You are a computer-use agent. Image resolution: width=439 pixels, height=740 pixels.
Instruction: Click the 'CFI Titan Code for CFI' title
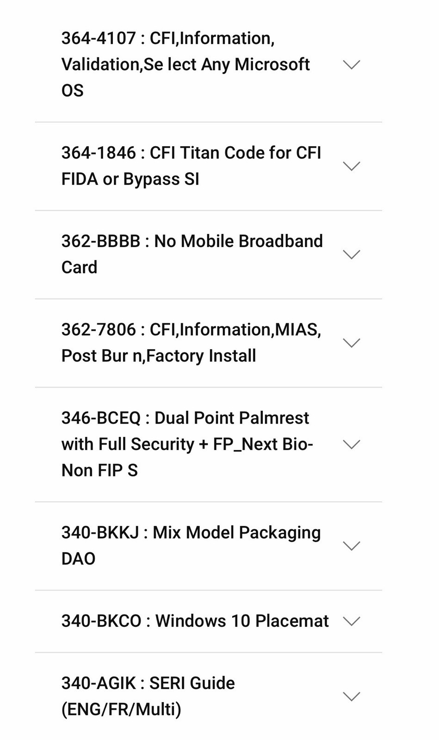[235, 153]
